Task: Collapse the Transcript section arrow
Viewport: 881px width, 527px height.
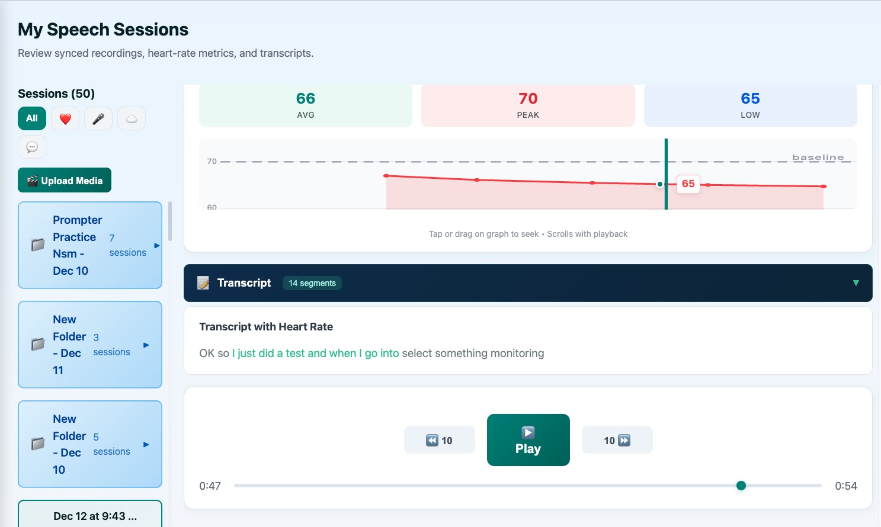Action: (x=856, y=283)
